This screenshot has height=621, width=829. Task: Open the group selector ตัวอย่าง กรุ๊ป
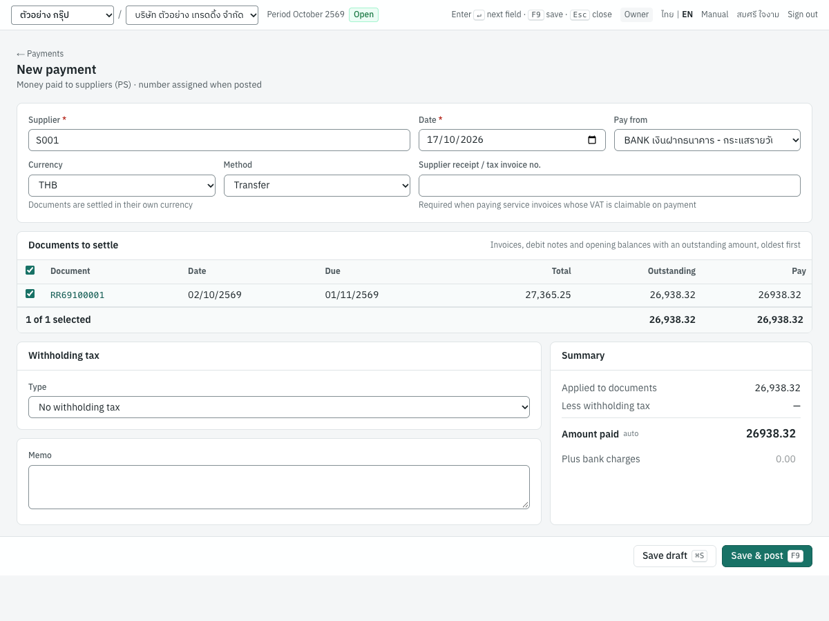tap(62, 15)
